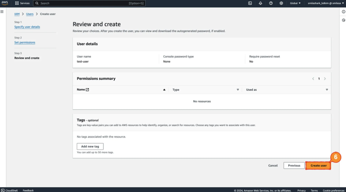
Task: Open the settings gear icon
Action: [281, 3]
